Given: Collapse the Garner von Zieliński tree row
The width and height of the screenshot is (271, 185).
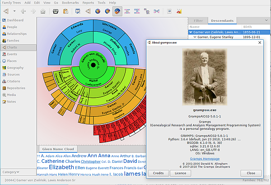Looking at the screenshot, I should tap(191, 32).
